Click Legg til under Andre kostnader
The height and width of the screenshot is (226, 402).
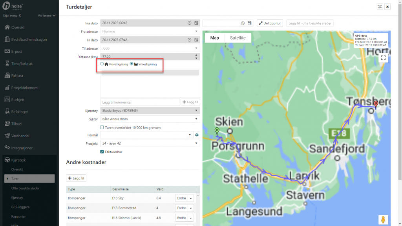tap(76, 178)
